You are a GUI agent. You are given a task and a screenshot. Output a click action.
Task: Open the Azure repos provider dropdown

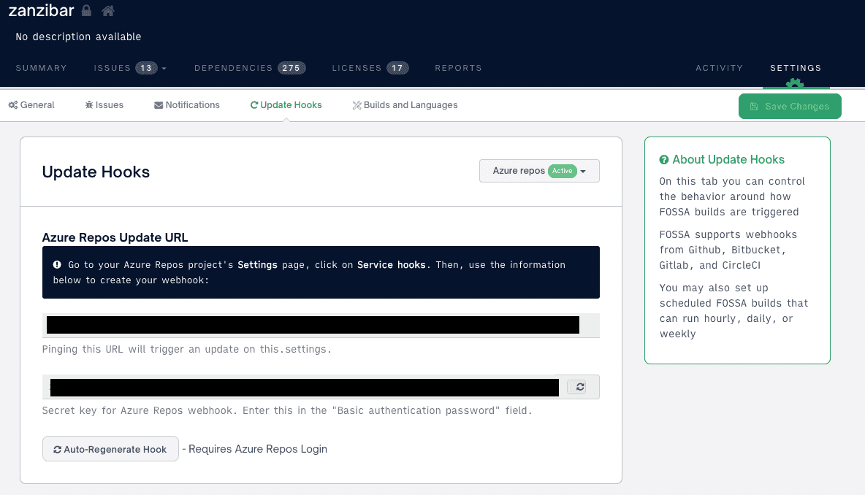click(x=539, y=171)
